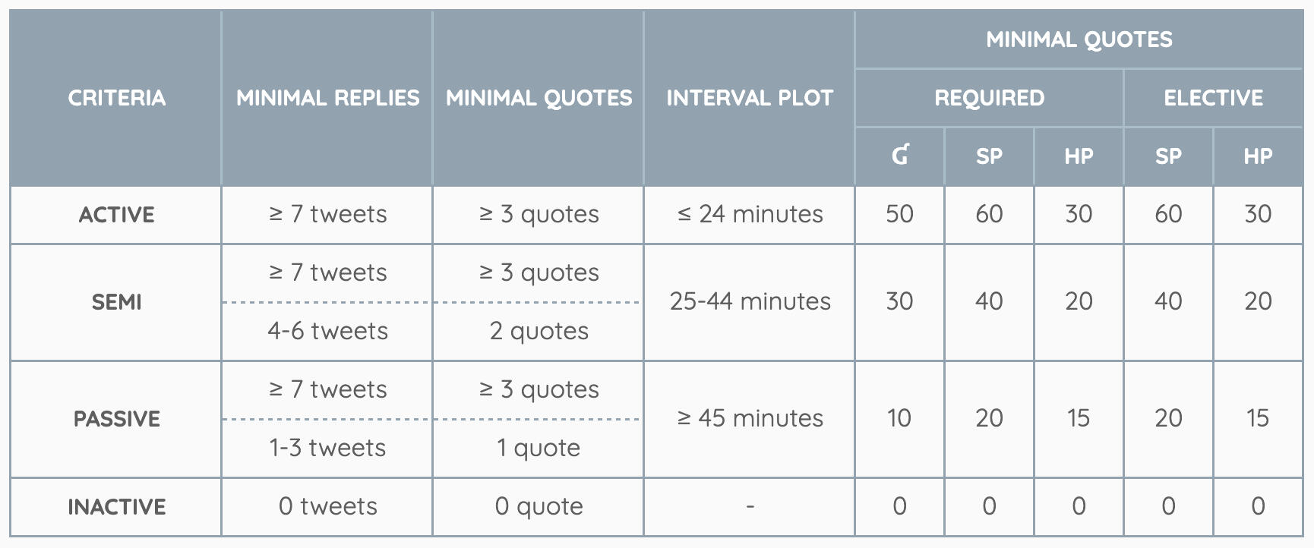Select the "1-3 tweets" cell
This screenshot has width=1314, height=548.
click(x=327, y=449)
